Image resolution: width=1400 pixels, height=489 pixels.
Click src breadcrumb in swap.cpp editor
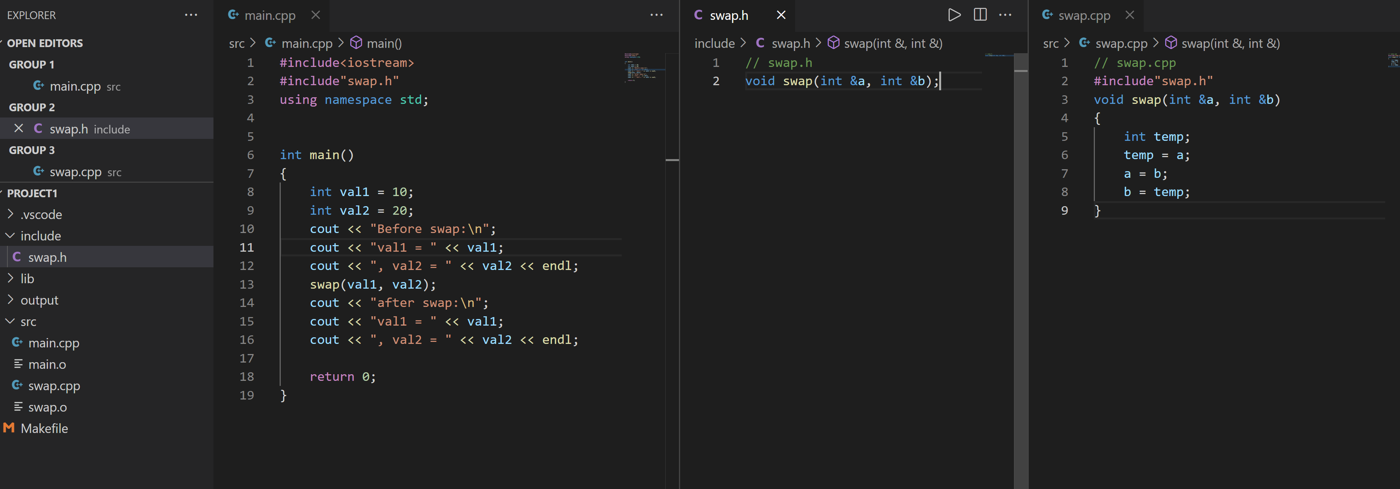coord(1050,44)
